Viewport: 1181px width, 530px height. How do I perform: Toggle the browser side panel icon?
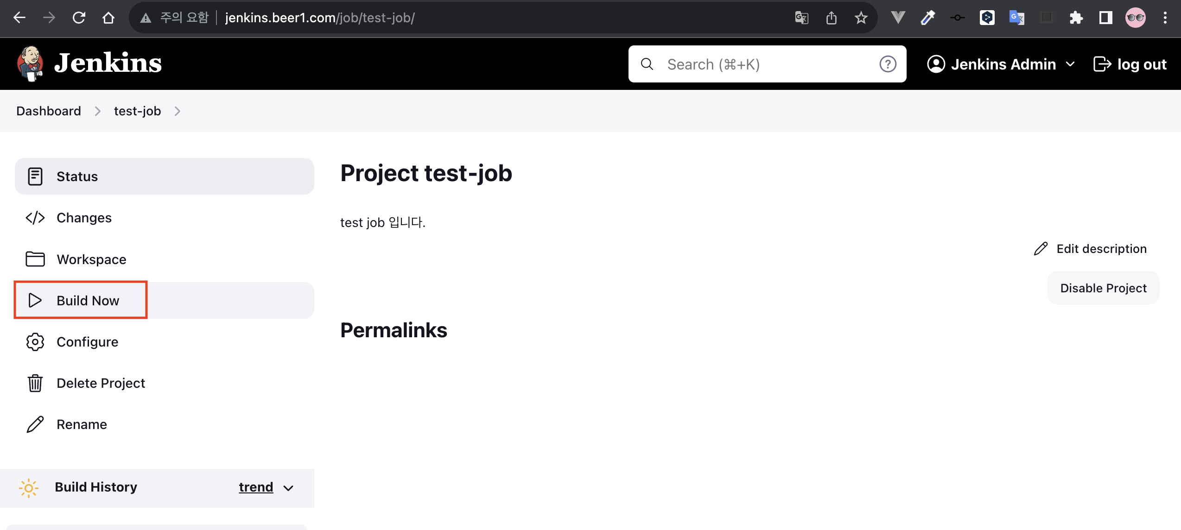click(x=1105, y=18)
